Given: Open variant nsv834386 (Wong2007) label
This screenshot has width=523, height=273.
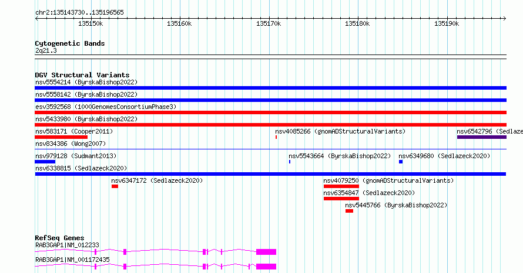Looking at the screenshot, I should pyautogui.click(x=71, y=144).
